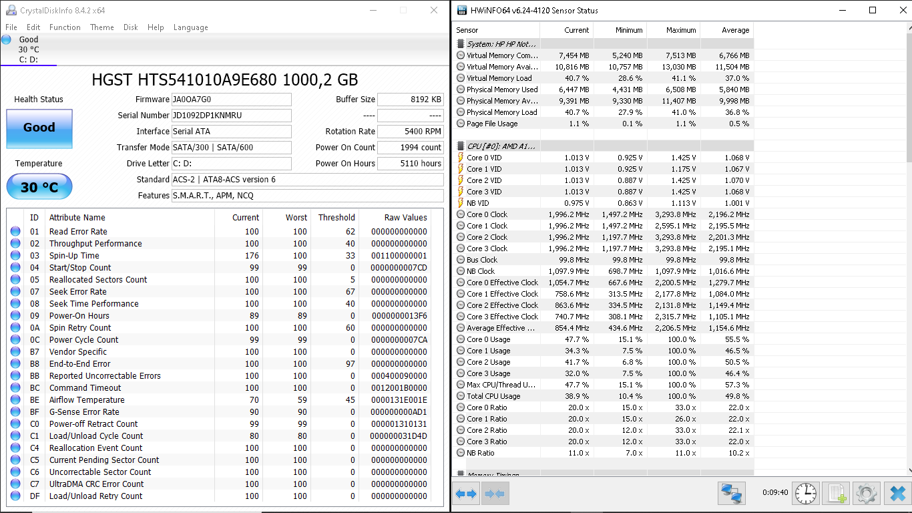Click the Buffer Size field 8192 KB
Image resolution: width=912 pixels, height=513 pixels.
click(x=411, y=100)
